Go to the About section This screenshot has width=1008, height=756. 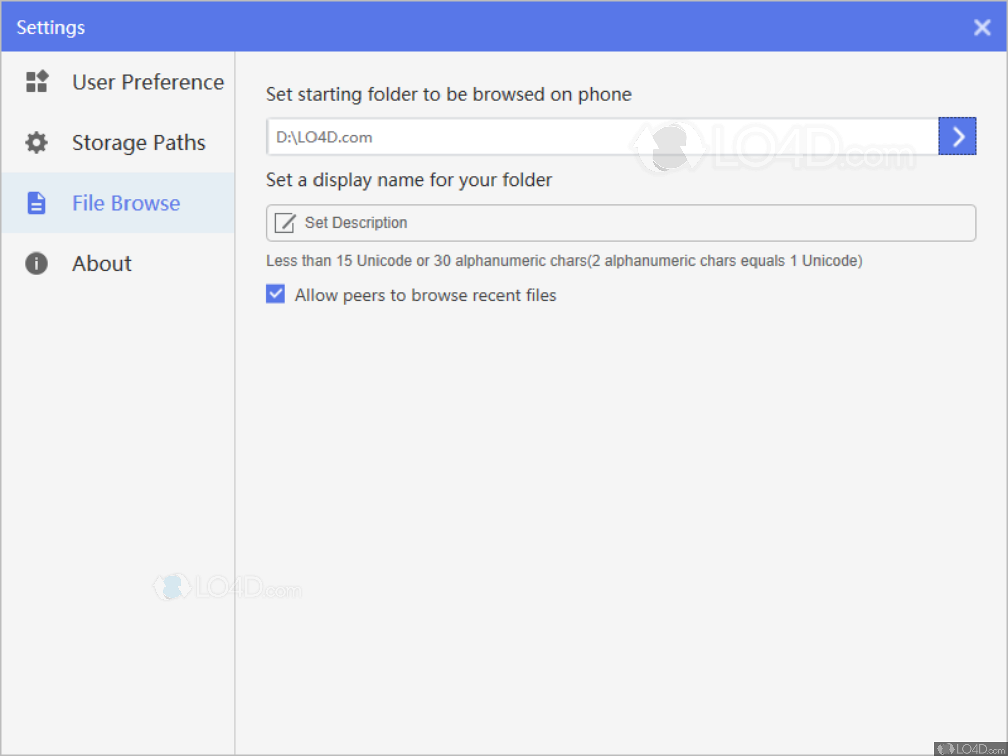pyautogui.click(x=102, y=264)
